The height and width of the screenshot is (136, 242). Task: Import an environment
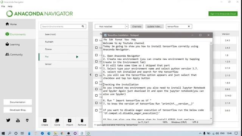click(70, 122)
